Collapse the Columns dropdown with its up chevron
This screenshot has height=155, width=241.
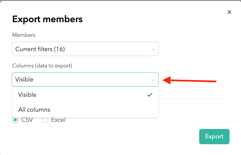pyautogui.click(x=153, y=80)
